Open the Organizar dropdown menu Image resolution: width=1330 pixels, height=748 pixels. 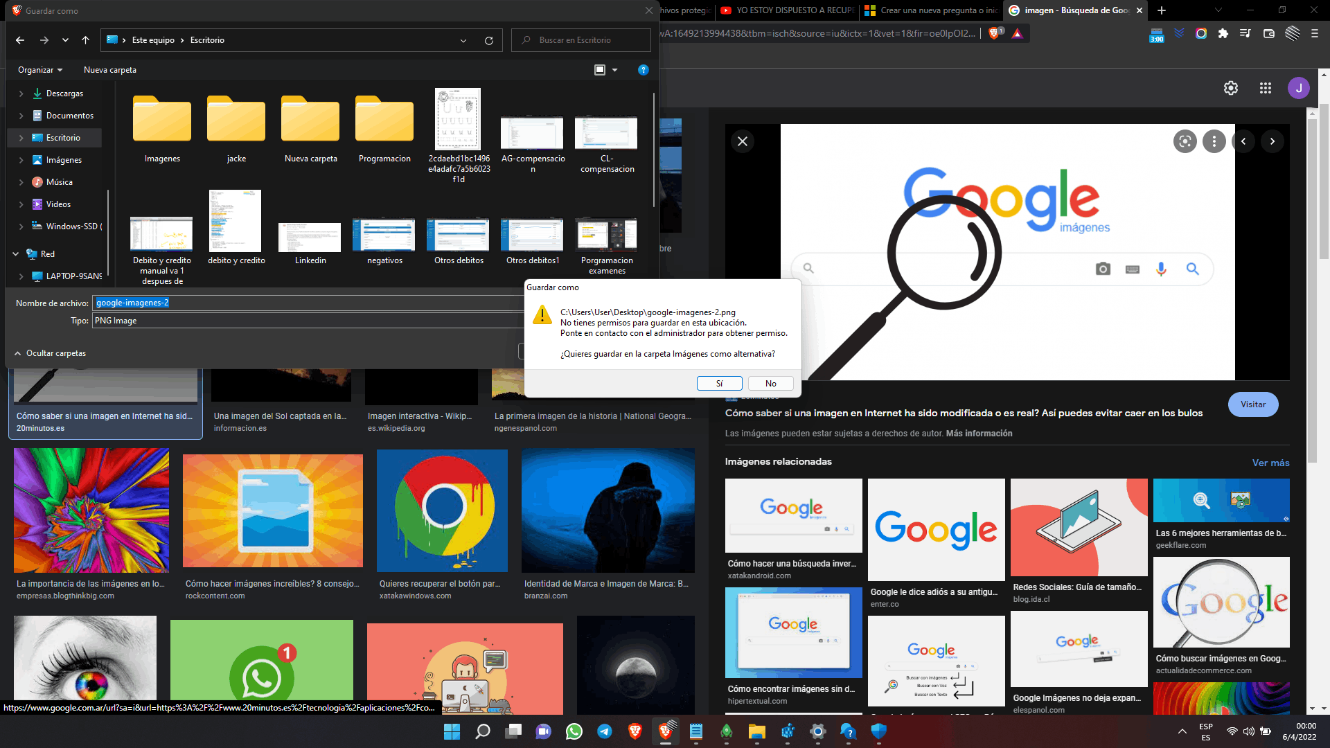click(x=39, y=70)
